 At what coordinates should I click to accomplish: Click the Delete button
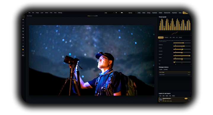tap(161, 13)
